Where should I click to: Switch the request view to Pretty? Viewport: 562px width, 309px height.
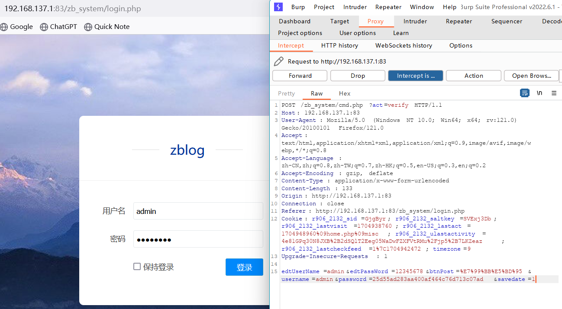click(286, 93)
